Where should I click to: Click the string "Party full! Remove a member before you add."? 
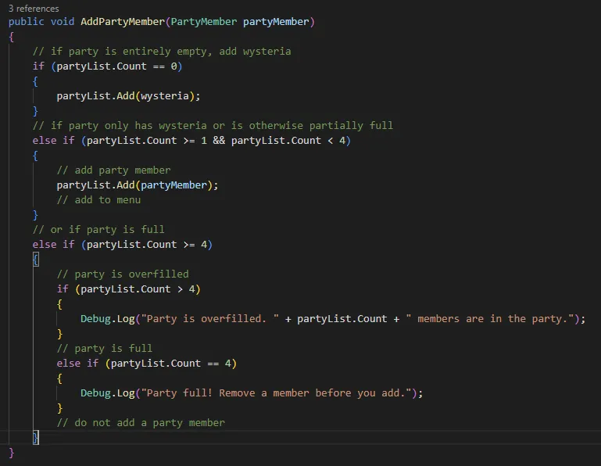click(276, 393)
